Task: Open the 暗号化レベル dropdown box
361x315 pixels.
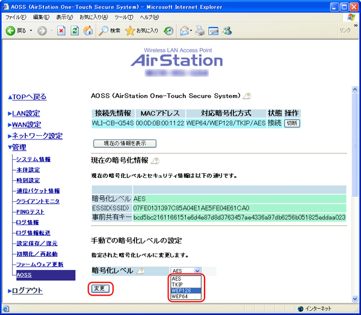Action: coord(186,271)
